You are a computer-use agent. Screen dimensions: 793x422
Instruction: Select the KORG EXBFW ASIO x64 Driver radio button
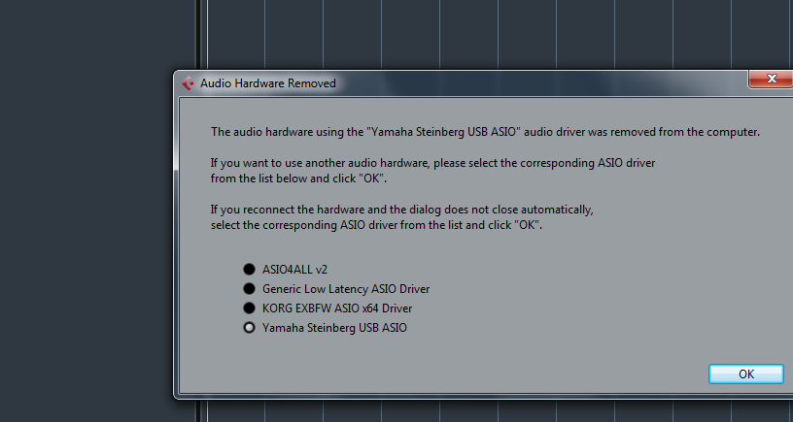249,308
